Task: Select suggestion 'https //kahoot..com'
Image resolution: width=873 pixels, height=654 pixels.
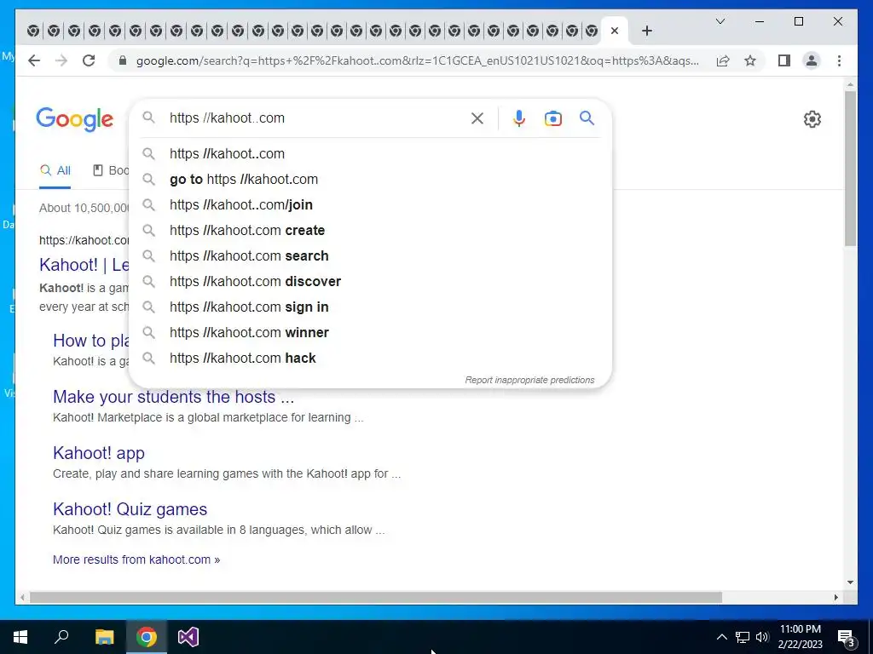Action: tap(370, 153)
